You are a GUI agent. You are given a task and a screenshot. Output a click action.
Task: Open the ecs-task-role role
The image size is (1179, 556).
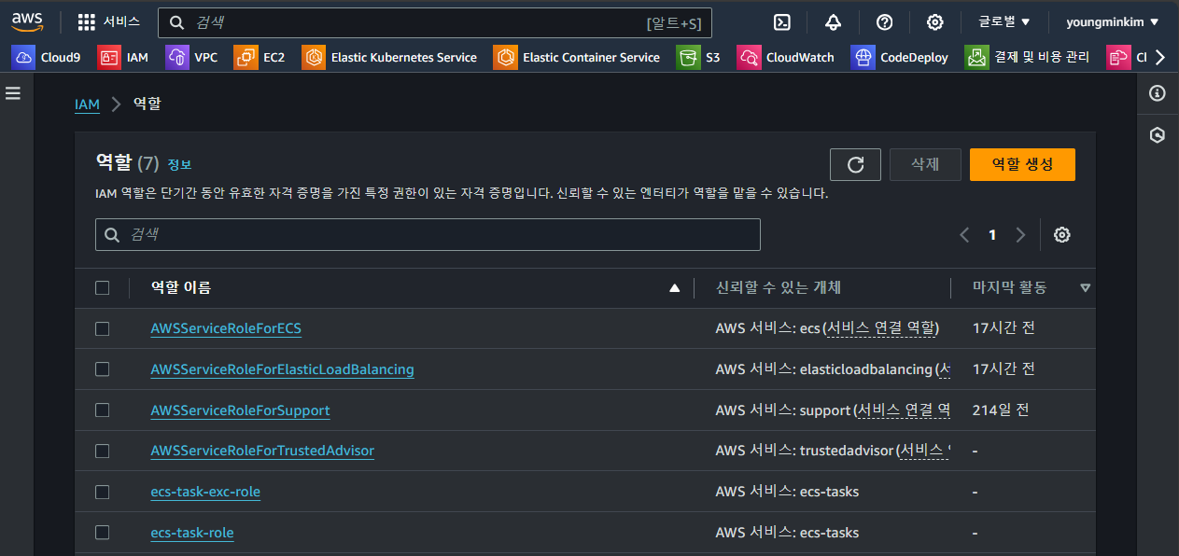(192, 533)
